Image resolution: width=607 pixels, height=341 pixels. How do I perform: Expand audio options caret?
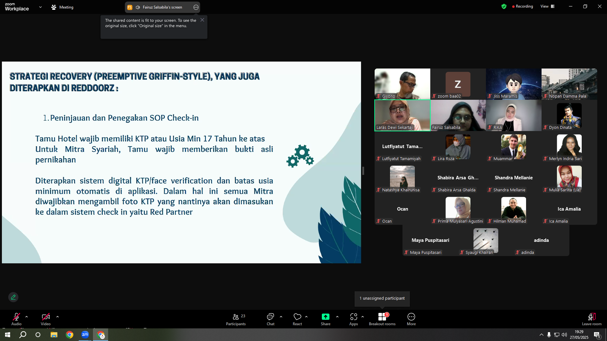click(x=27, y=317)
